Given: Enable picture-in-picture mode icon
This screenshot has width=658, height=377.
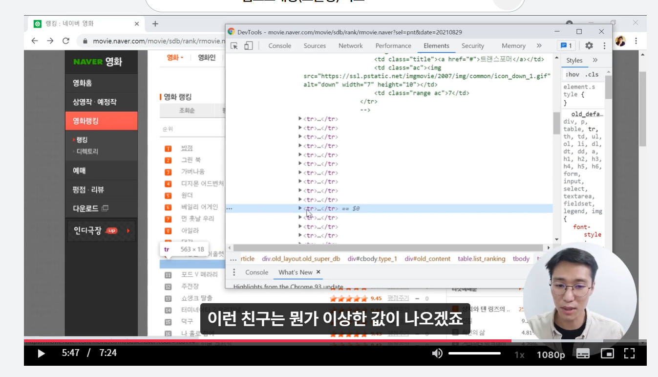Looking at the screenshot, I should click(607, 353).
